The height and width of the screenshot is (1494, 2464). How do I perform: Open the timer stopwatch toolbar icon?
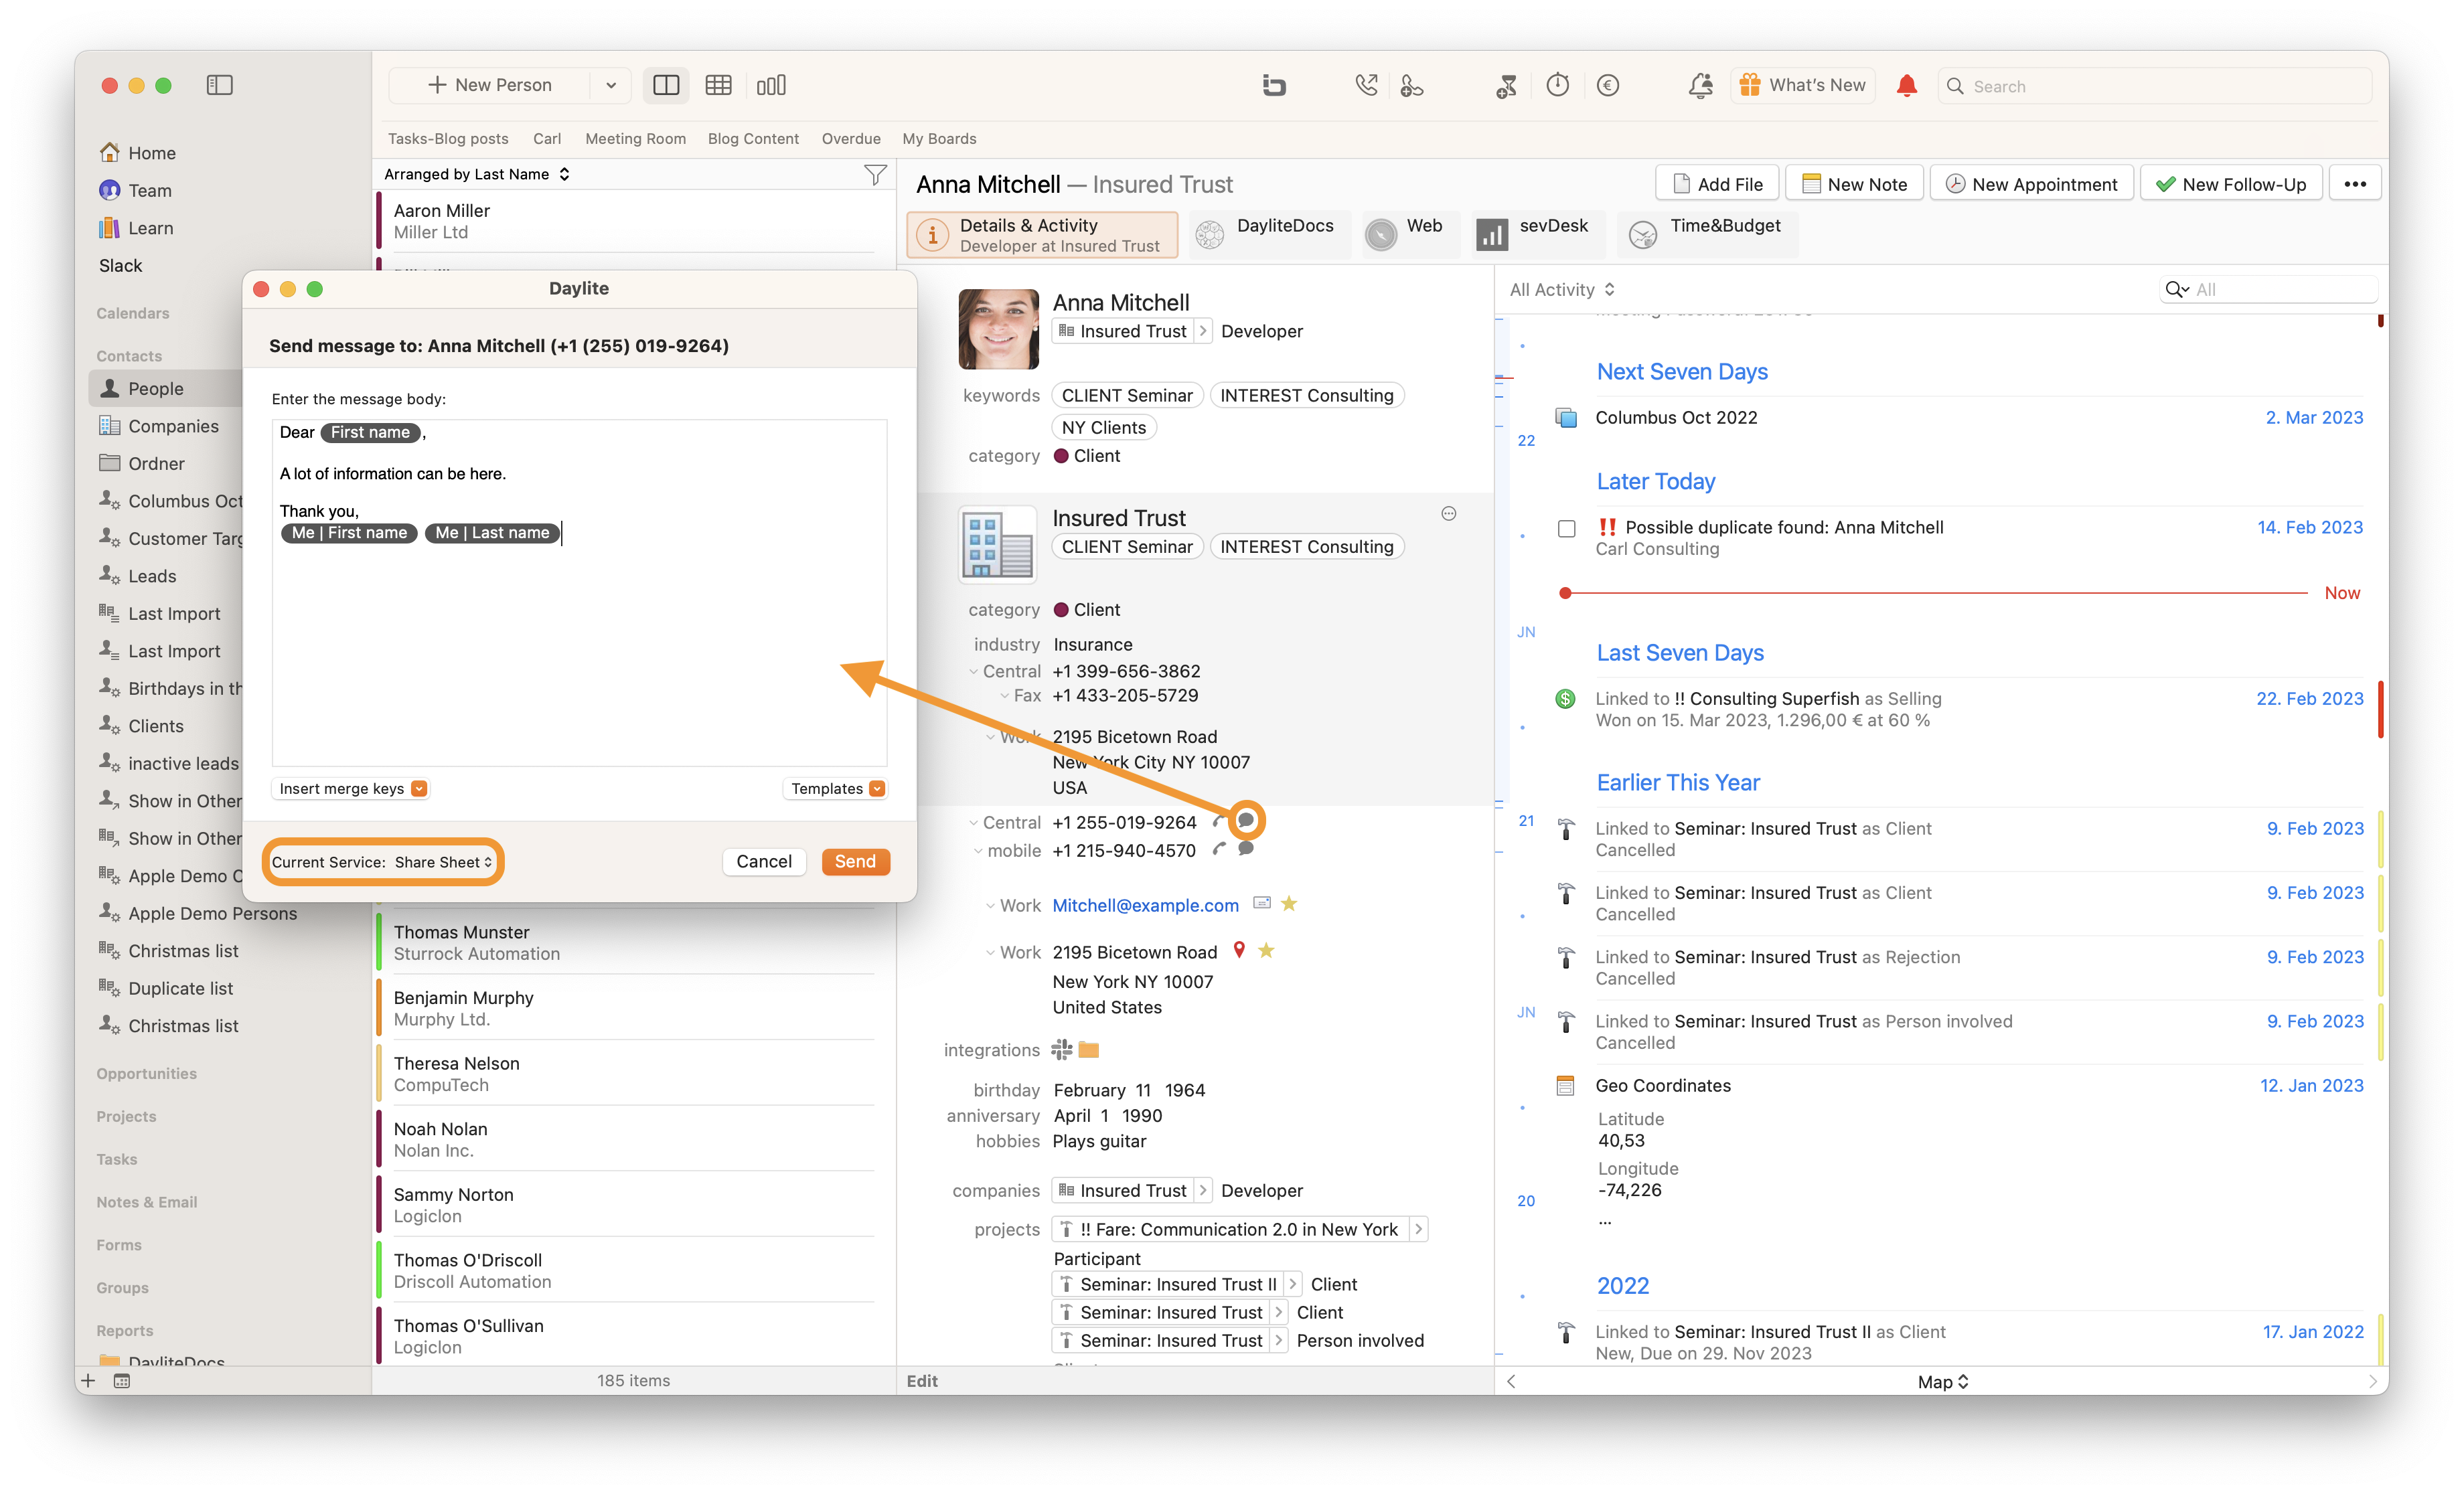[x=1557, y=85]
